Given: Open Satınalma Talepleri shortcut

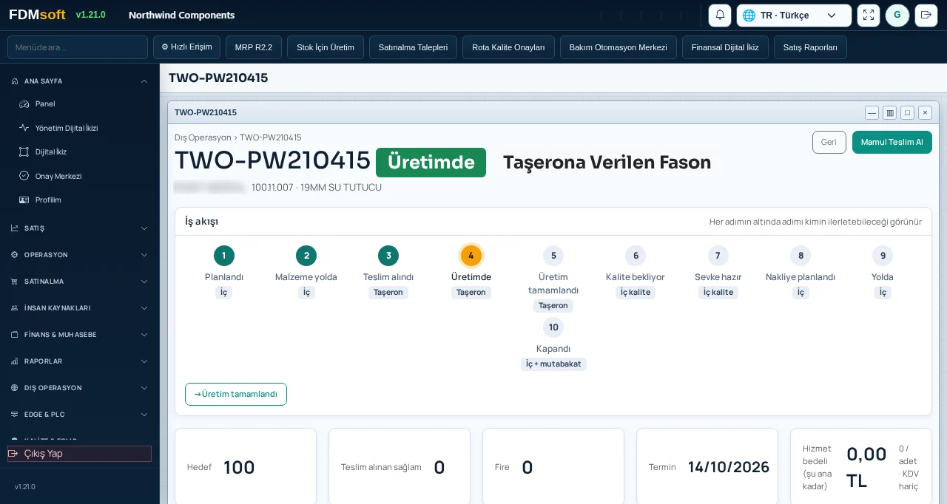Looking at the screenshot, I should pos(413,47).
